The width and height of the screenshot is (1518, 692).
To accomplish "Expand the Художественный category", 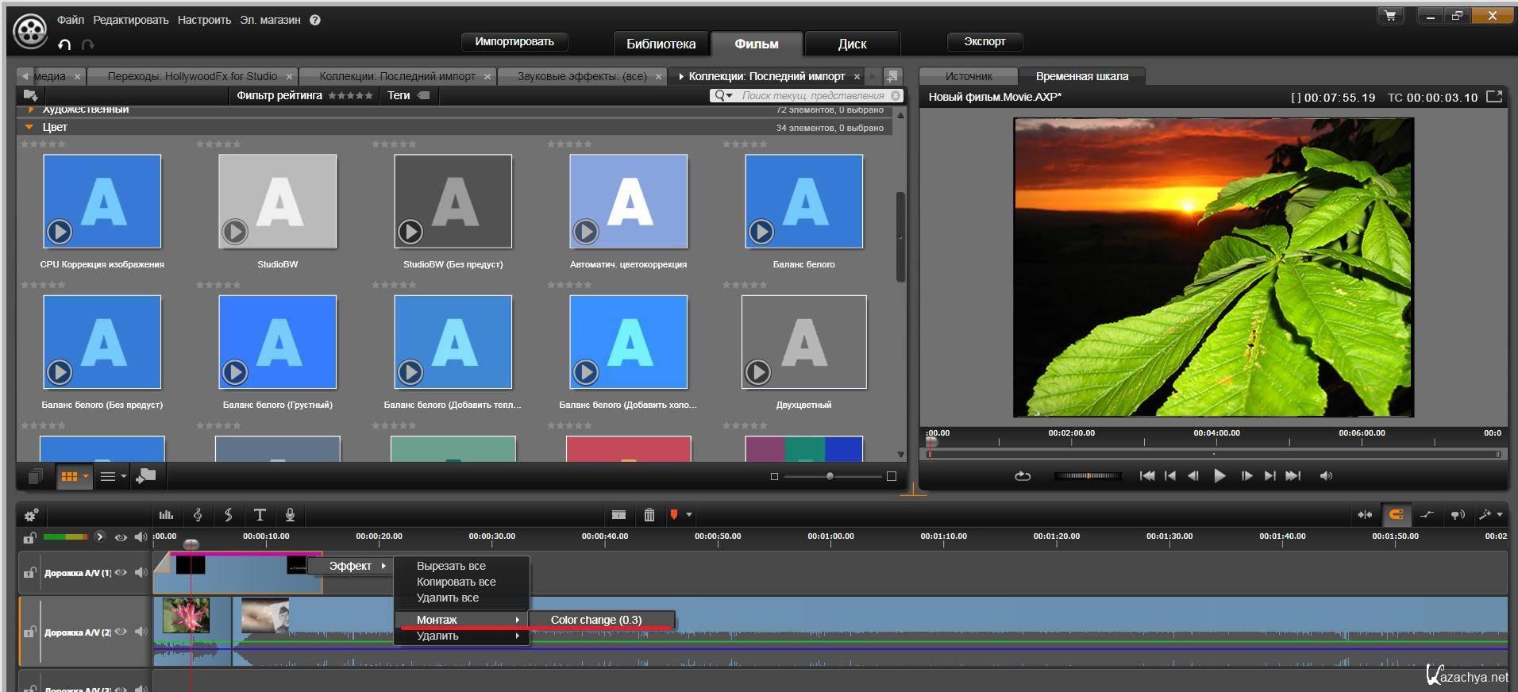I will 32,110.
